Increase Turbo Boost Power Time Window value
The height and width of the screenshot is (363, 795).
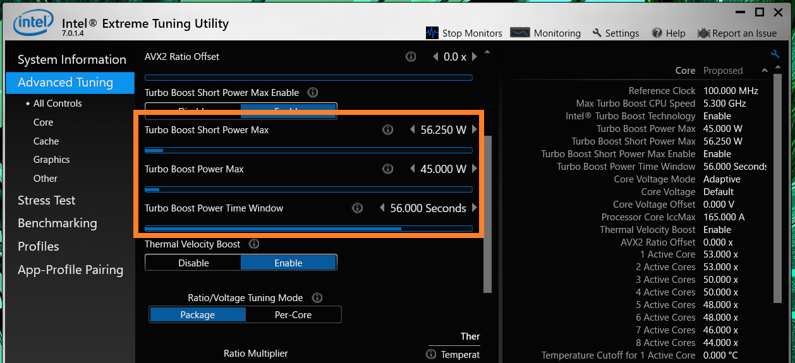coord(475,208)
